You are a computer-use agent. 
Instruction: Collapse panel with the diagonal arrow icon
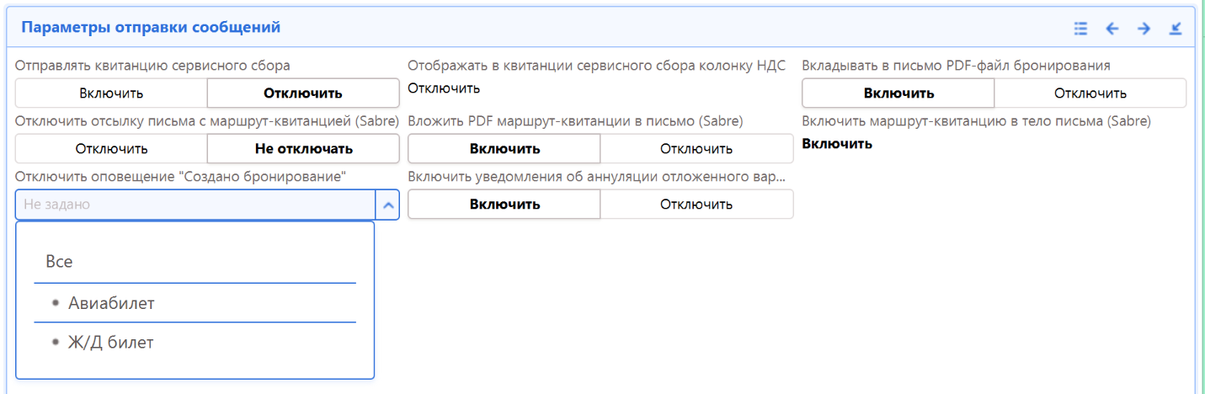[x=1176, y=29]
